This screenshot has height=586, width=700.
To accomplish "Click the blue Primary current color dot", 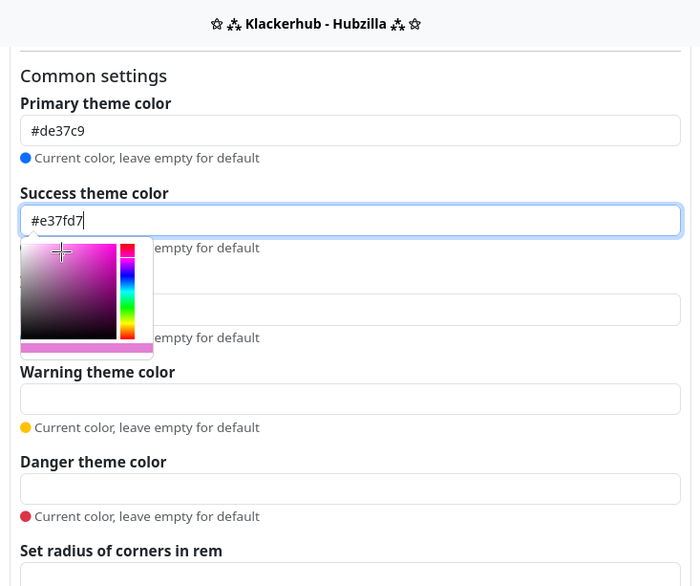I will click(26, 158).
